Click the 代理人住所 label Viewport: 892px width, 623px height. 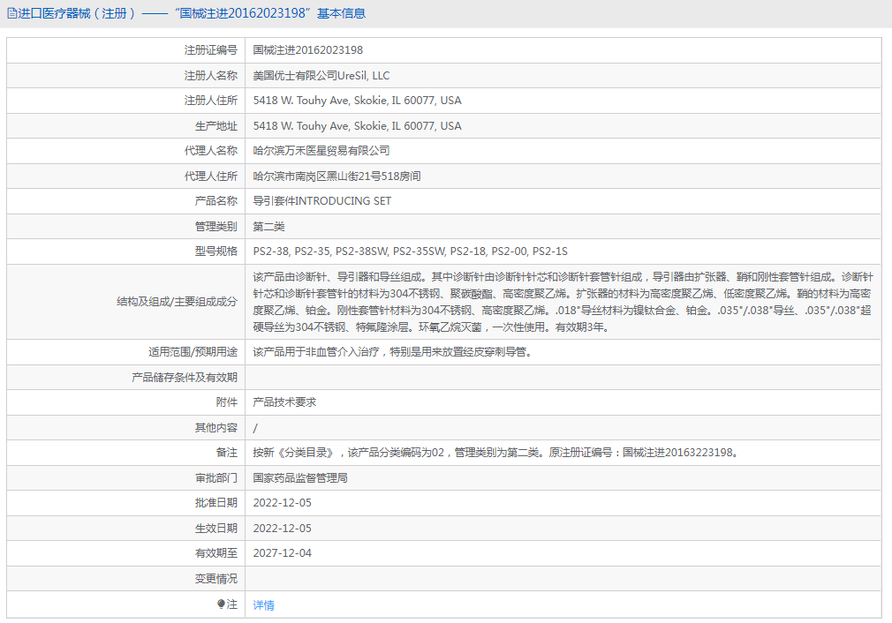210,176
